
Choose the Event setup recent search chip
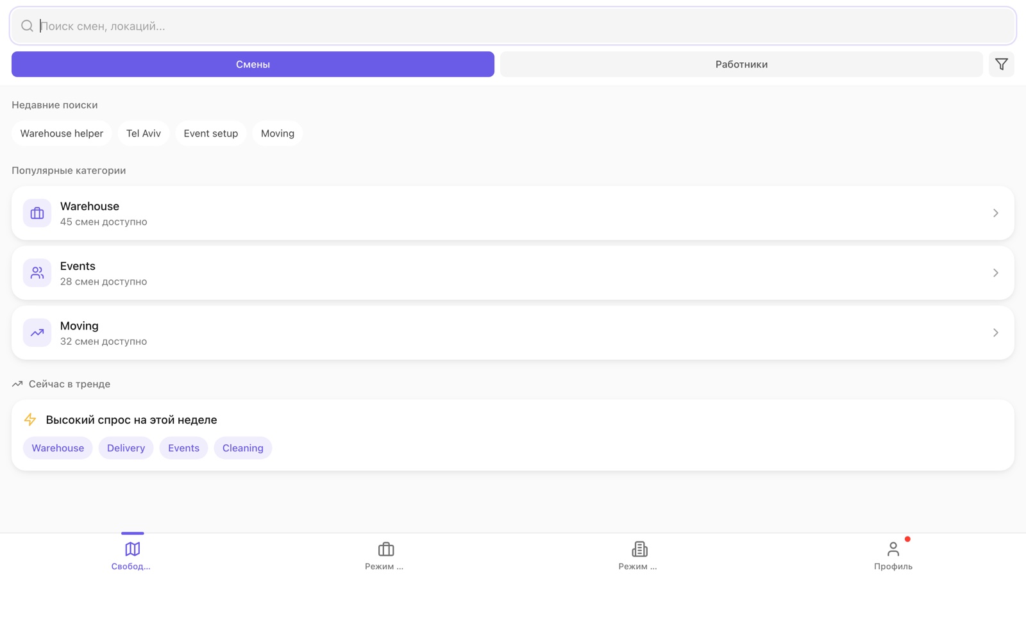pyautogui.click(x=211, y=133)
